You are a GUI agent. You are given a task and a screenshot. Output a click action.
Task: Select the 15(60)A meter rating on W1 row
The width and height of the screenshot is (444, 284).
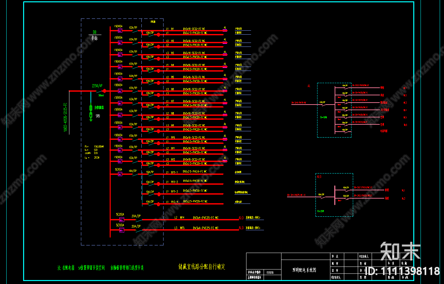[x=118, y=26]
